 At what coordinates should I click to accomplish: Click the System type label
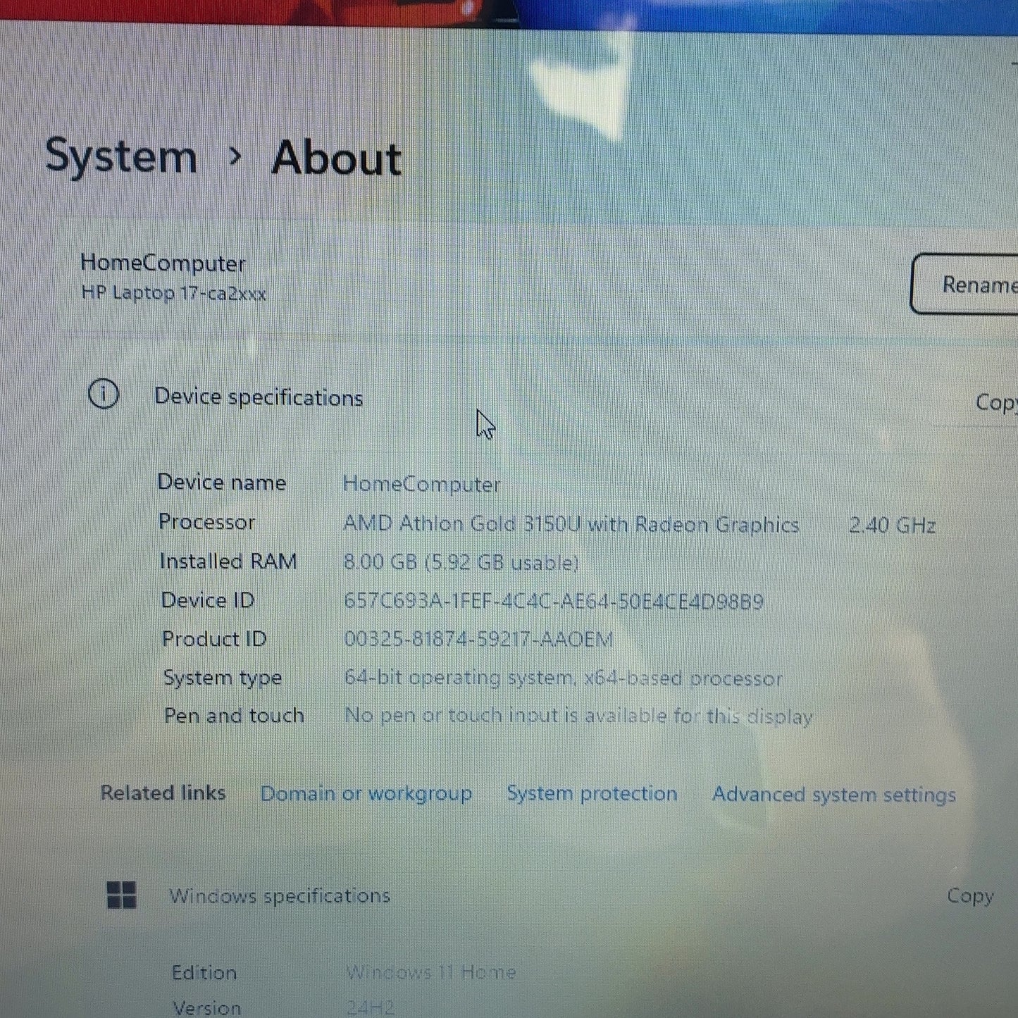point(223,678)
